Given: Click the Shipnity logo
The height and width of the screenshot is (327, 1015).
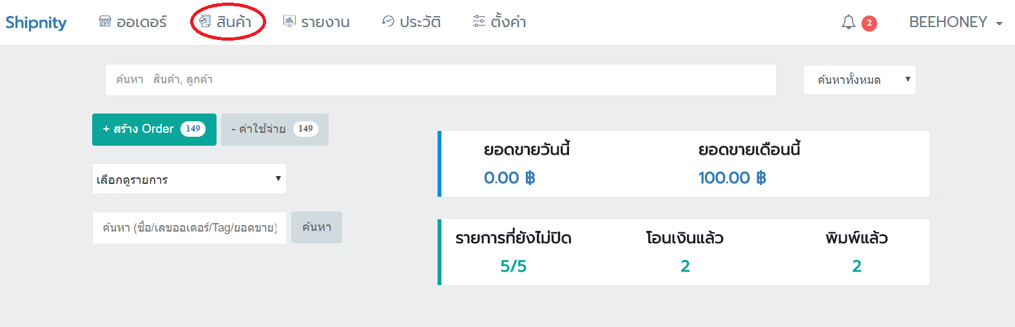Looking at the screenshot, I should [36, 23].
